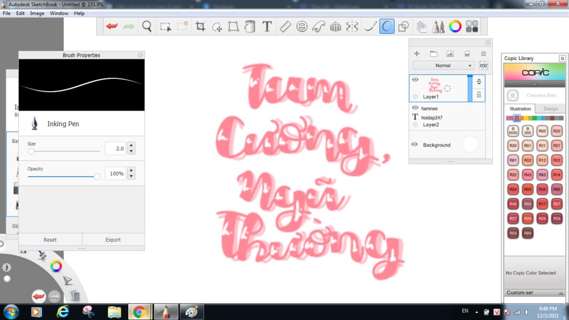Decrease brush Size with down stepper
This screenshot has width=569, height=320.
pyautogui.click(x=131, y=151)
